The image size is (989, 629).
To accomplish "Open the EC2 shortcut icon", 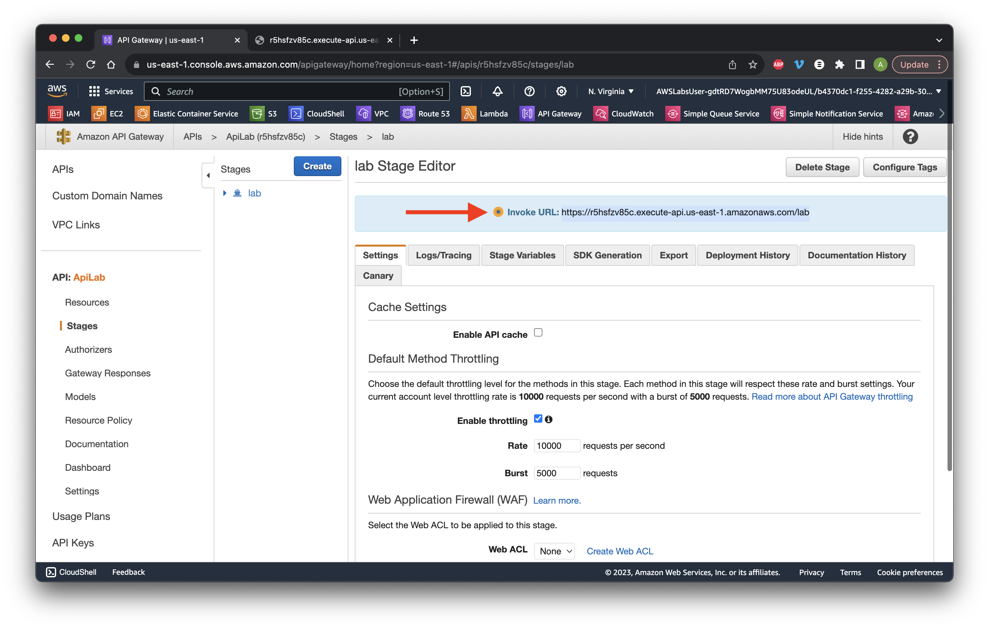I will [x=99, y=114].
